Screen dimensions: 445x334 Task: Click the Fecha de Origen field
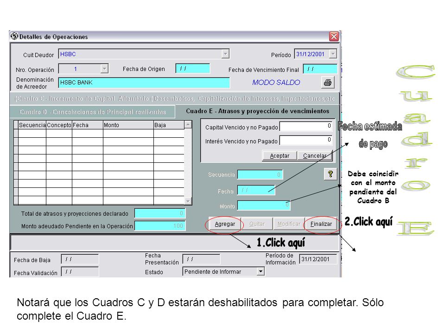coord(193,69)
